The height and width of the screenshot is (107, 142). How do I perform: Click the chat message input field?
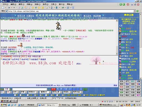click(30, 89)
